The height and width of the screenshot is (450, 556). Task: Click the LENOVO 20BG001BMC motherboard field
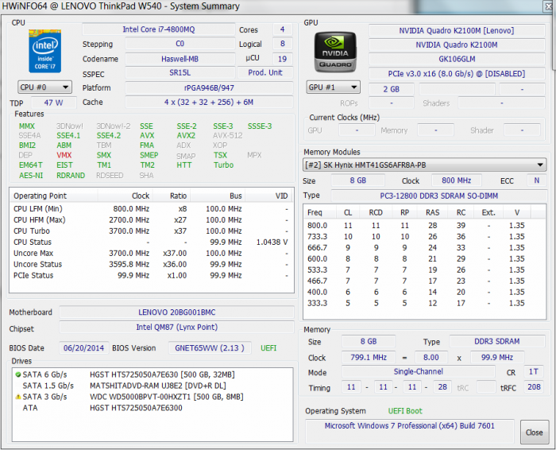tap(176, 312)
